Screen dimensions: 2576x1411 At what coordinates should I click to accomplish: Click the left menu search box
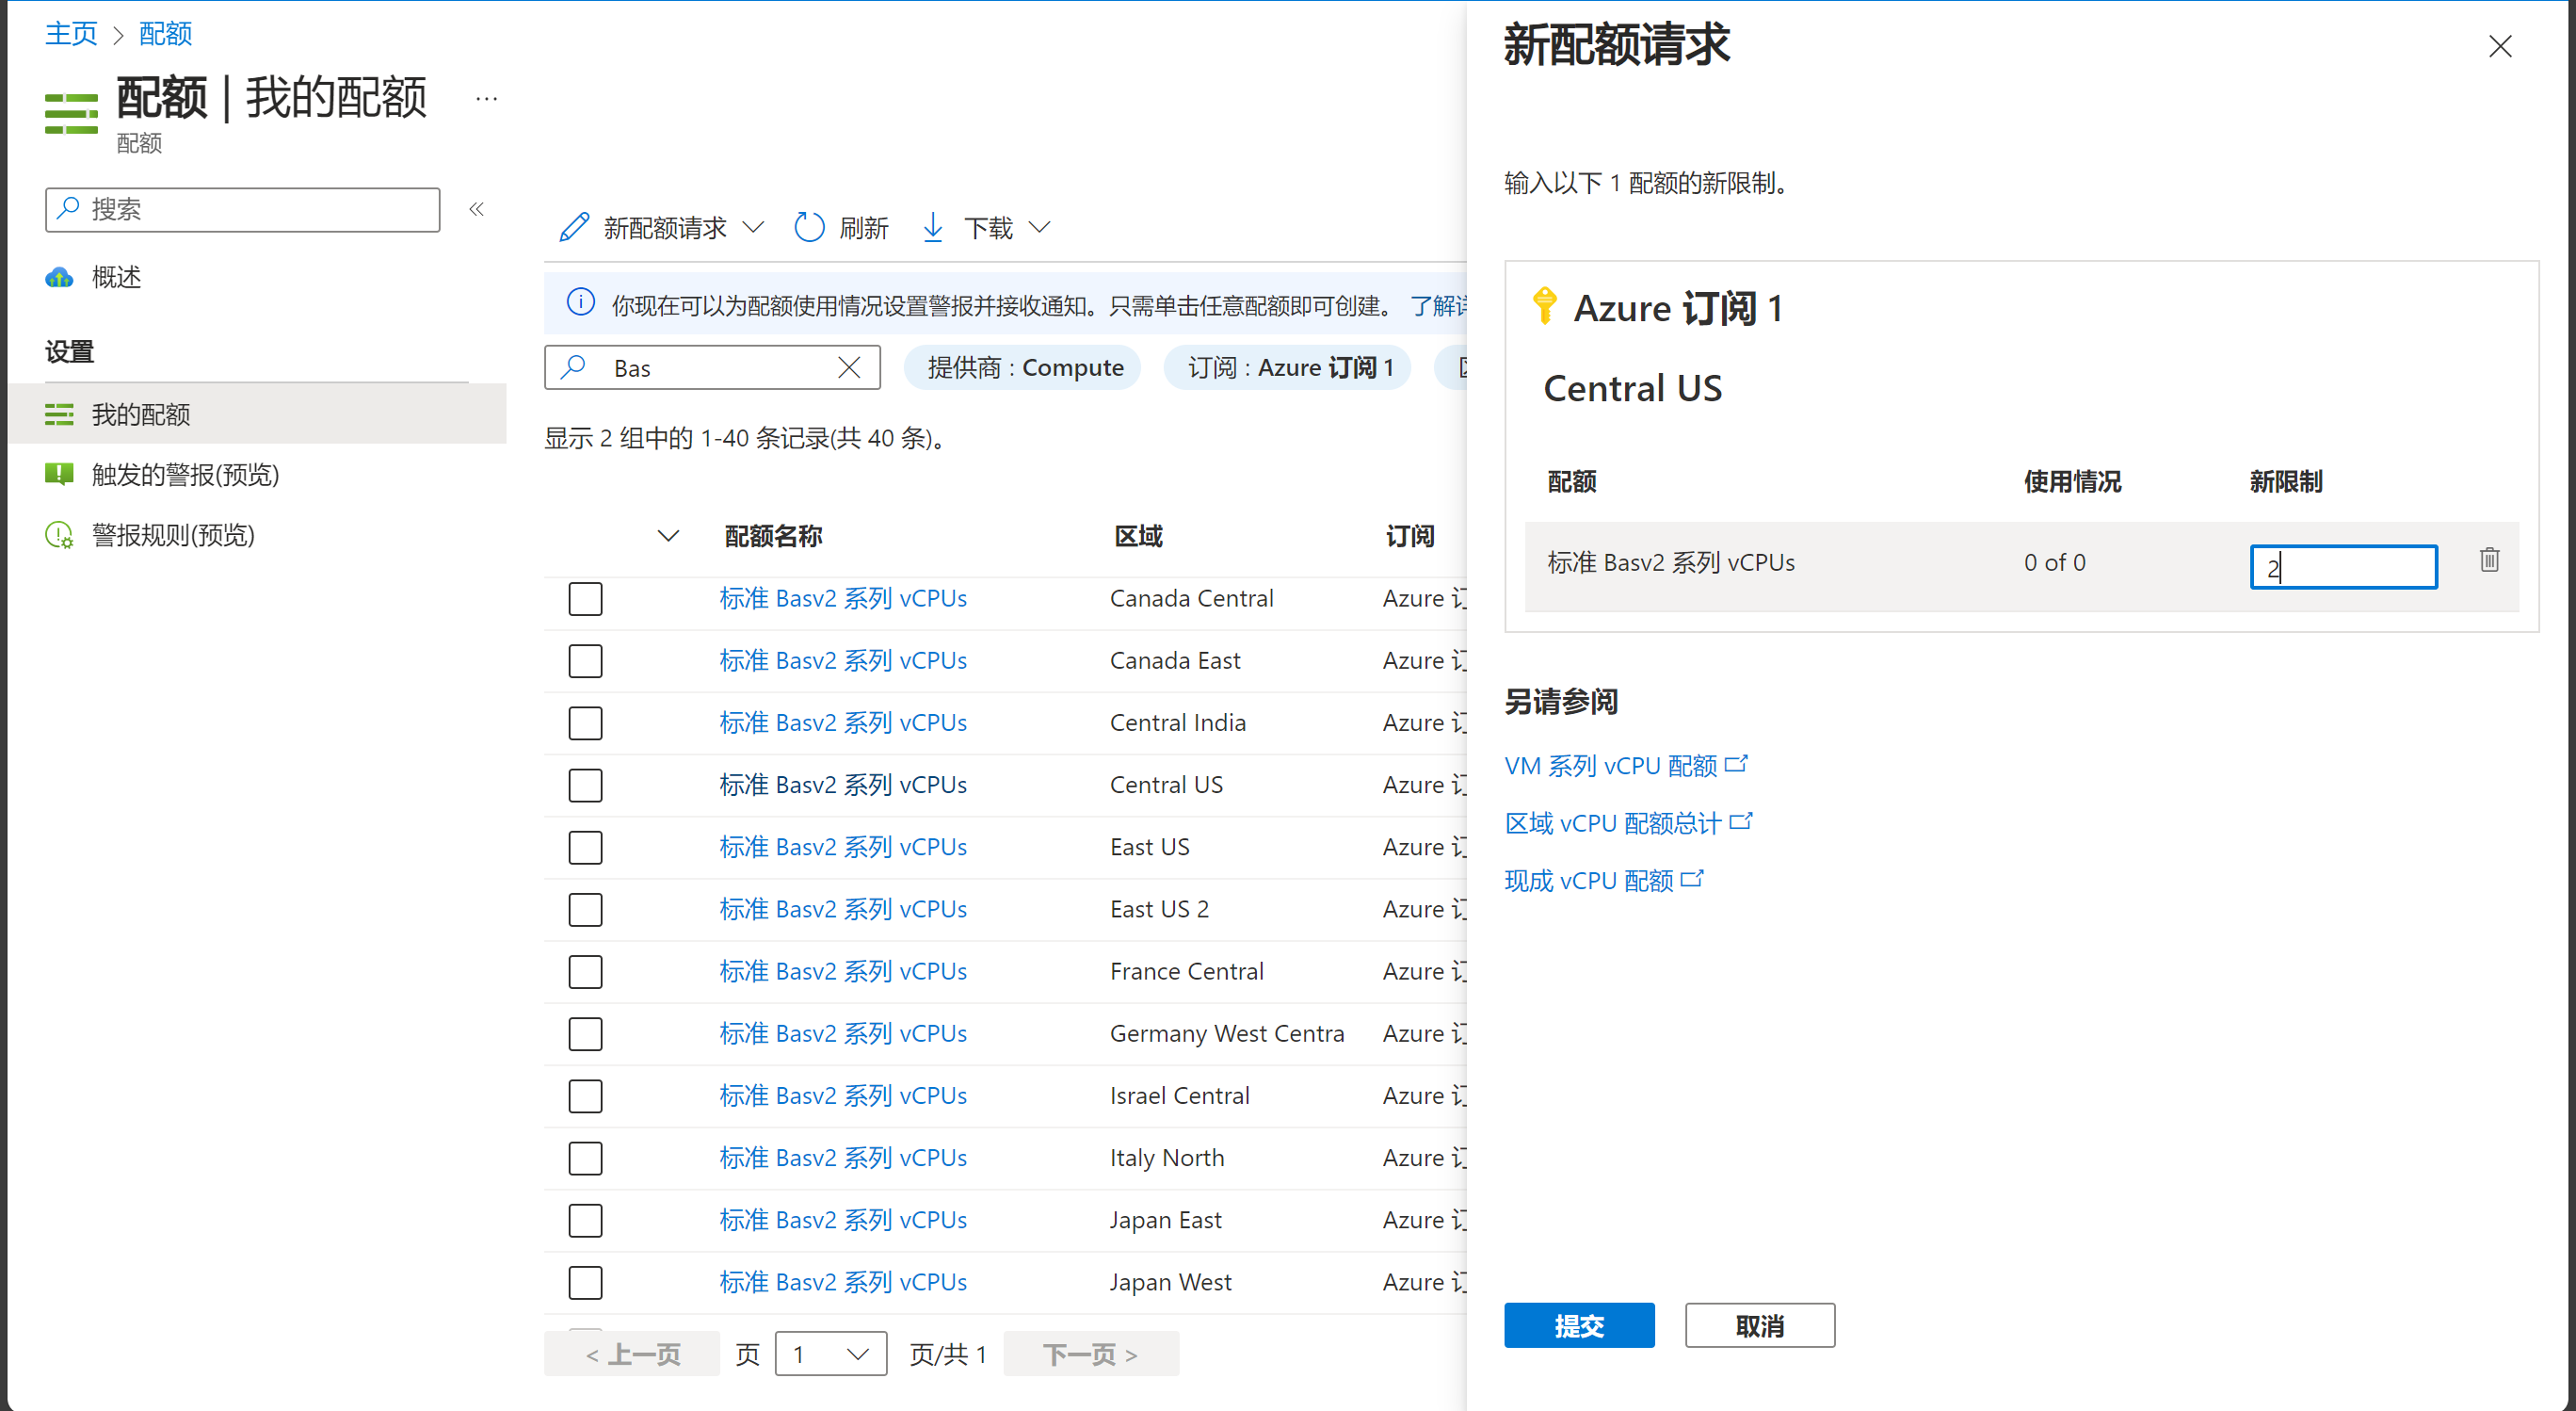point(242,209)
